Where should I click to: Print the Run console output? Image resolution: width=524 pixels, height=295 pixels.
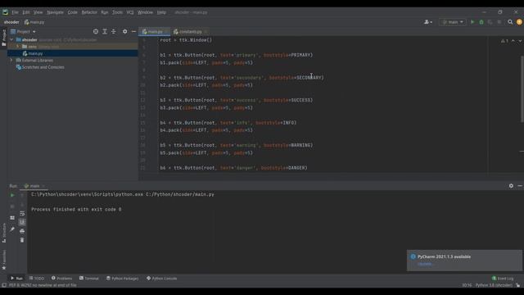22,231
